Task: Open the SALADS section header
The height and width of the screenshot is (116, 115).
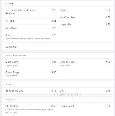Action: (9, 100)
